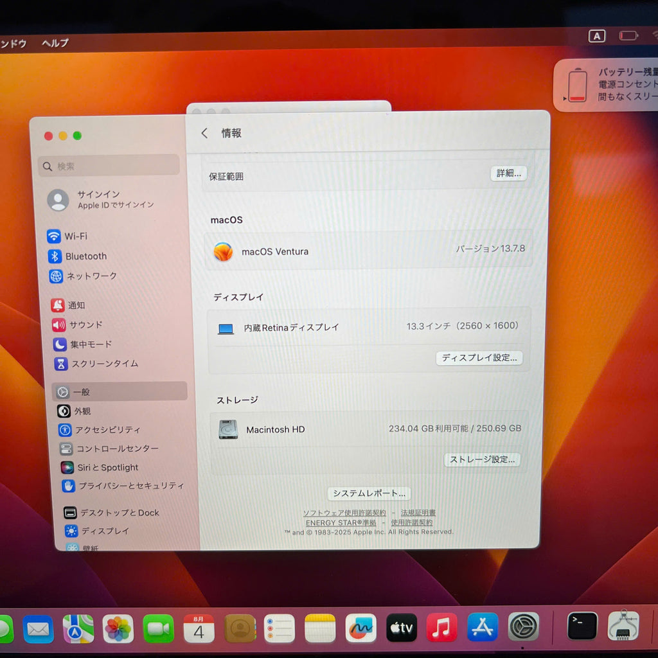
Task: Click the ストレージ設定... button
Action: pyautogui.click(x=482, y=459)
